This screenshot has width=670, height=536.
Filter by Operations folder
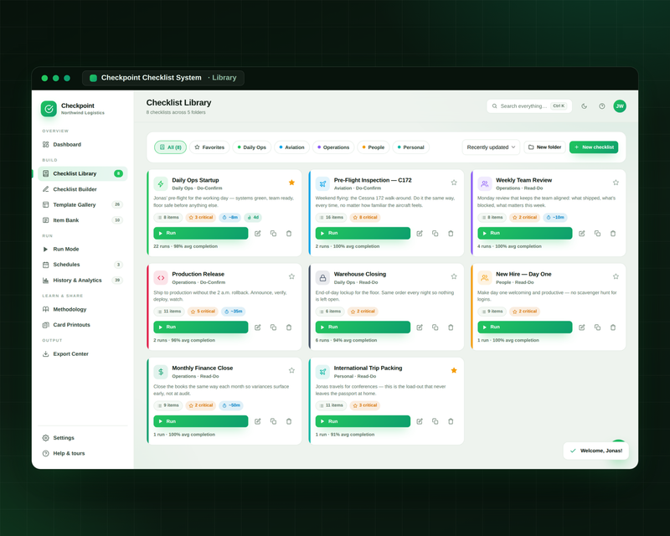click(x=333, y=147)
